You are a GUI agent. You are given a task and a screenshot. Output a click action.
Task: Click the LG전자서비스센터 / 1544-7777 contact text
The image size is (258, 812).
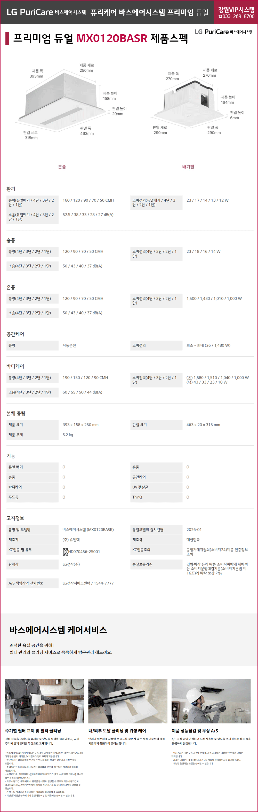coord(88,583)
